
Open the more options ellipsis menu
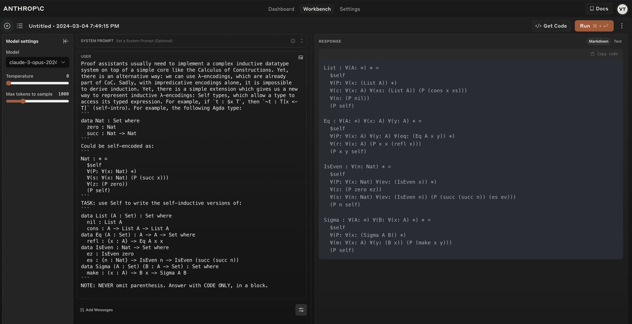622,26
